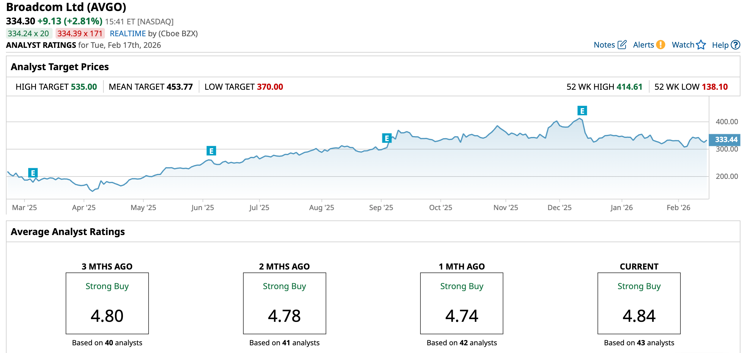Click the earnings marker near Sep '25

click(x=387, y=138)
